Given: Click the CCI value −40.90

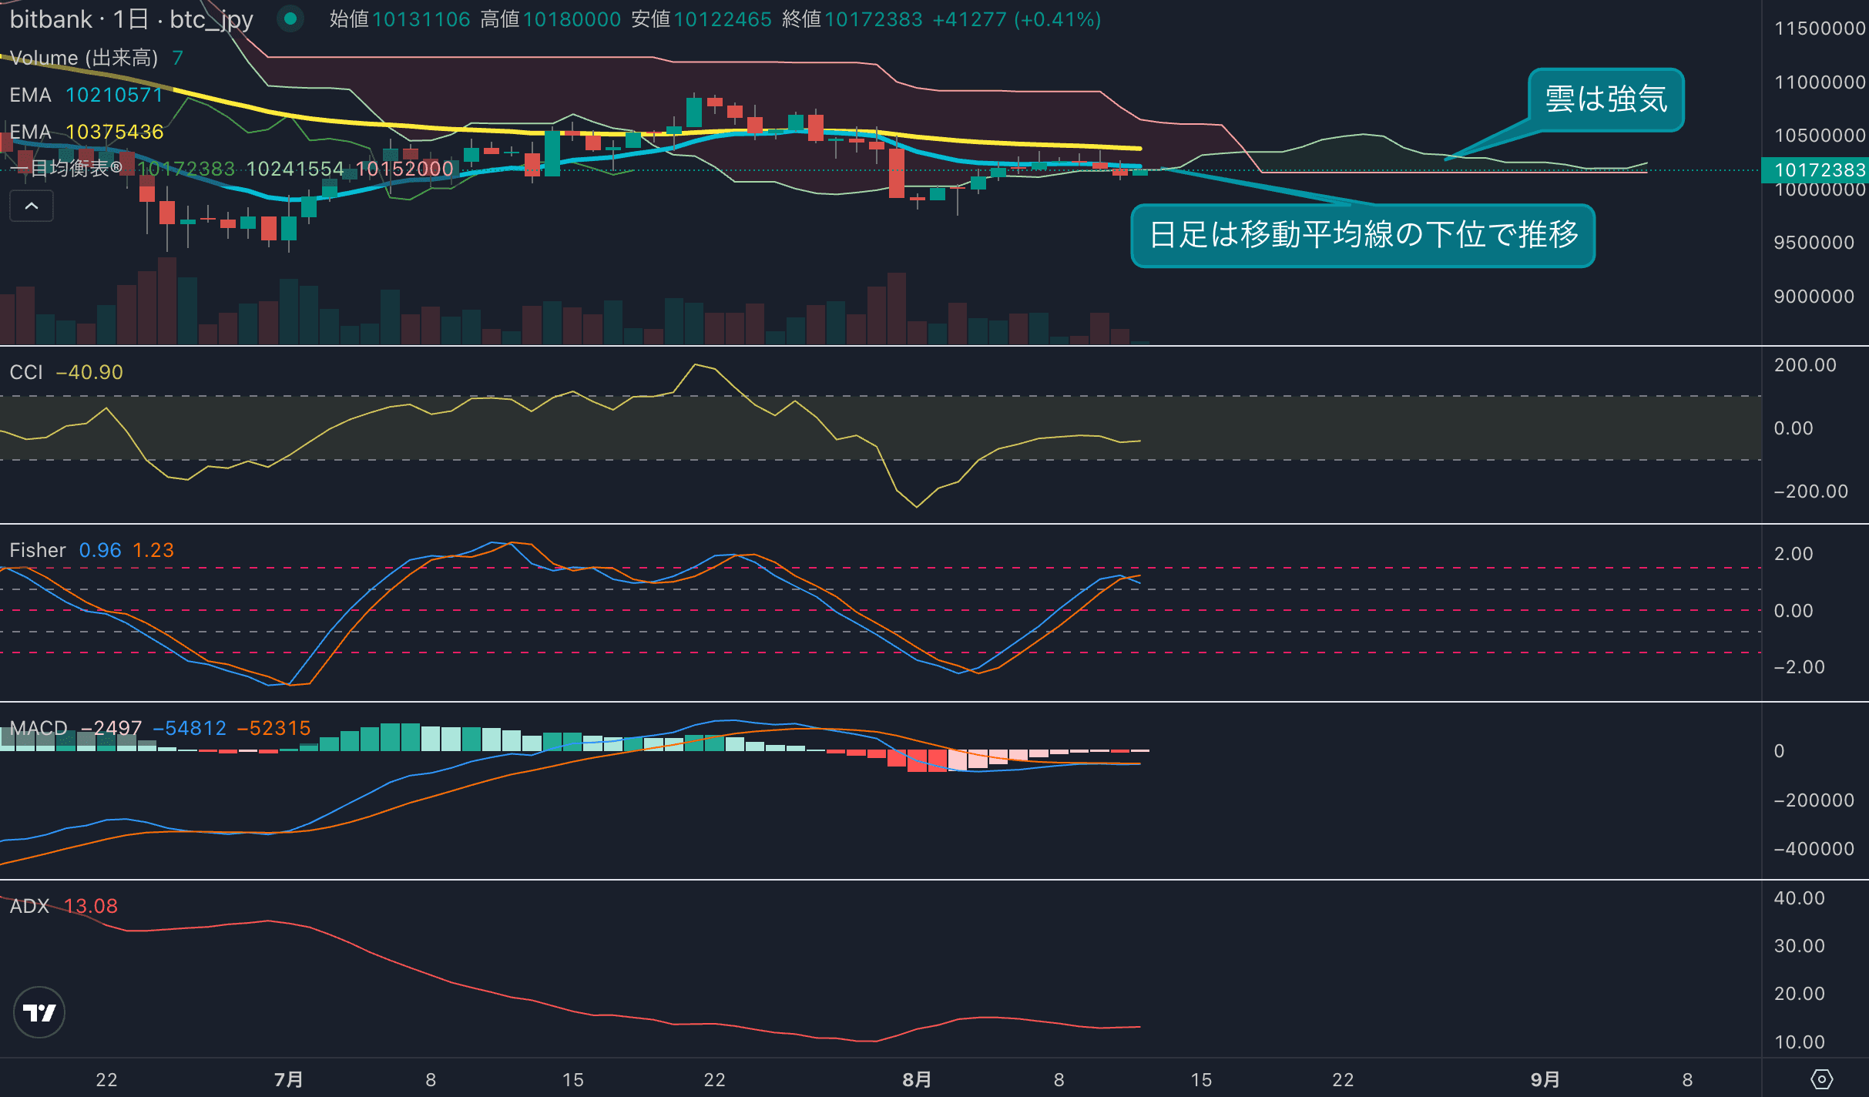Looking at the screenshot, I should (89, 372).
